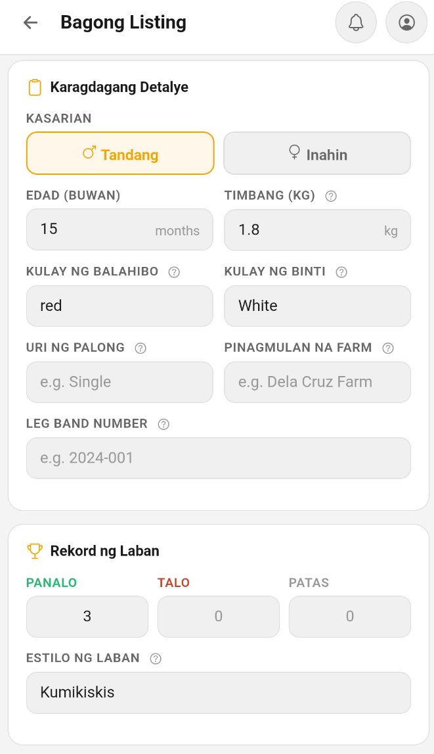Click the Kumikiskis fighting style field

pos(218,692)
